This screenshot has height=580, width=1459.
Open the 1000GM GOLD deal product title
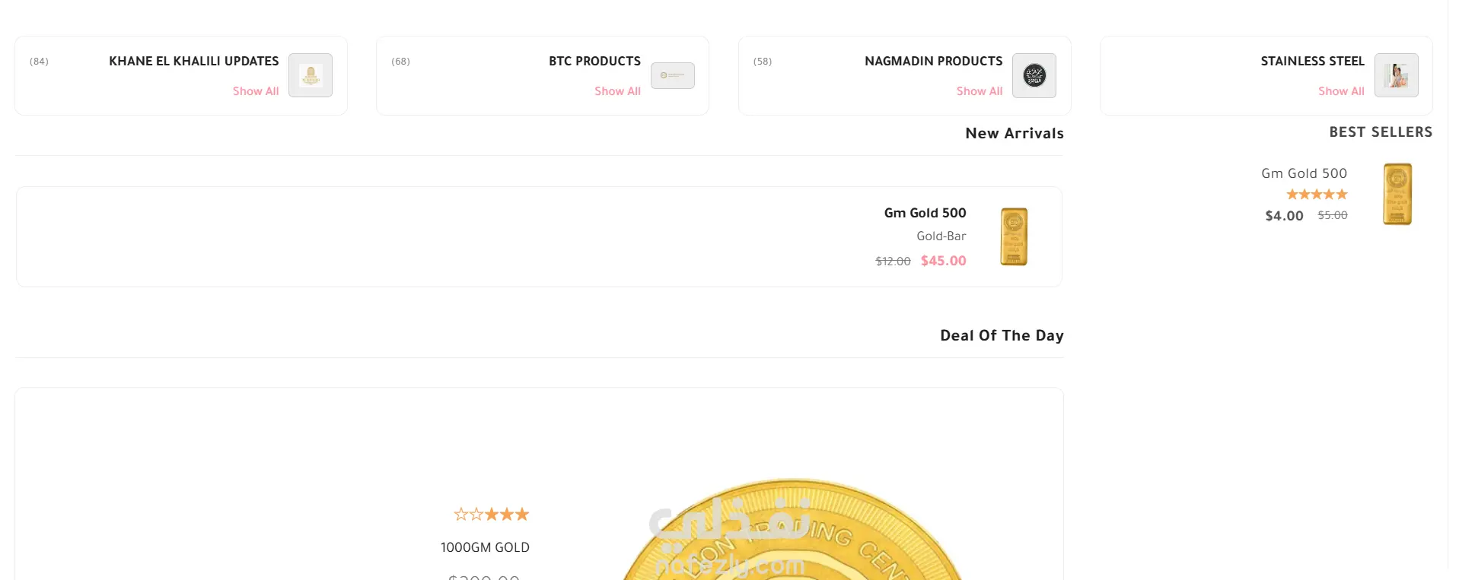pyautogui.click(x=485, y=547)
